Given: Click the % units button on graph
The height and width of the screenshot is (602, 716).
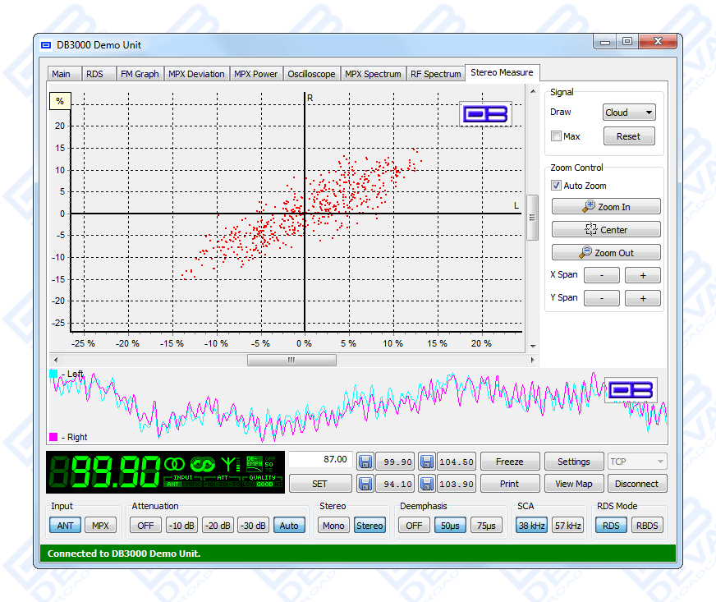Looking at the screenshot, I should coord(60,101).
